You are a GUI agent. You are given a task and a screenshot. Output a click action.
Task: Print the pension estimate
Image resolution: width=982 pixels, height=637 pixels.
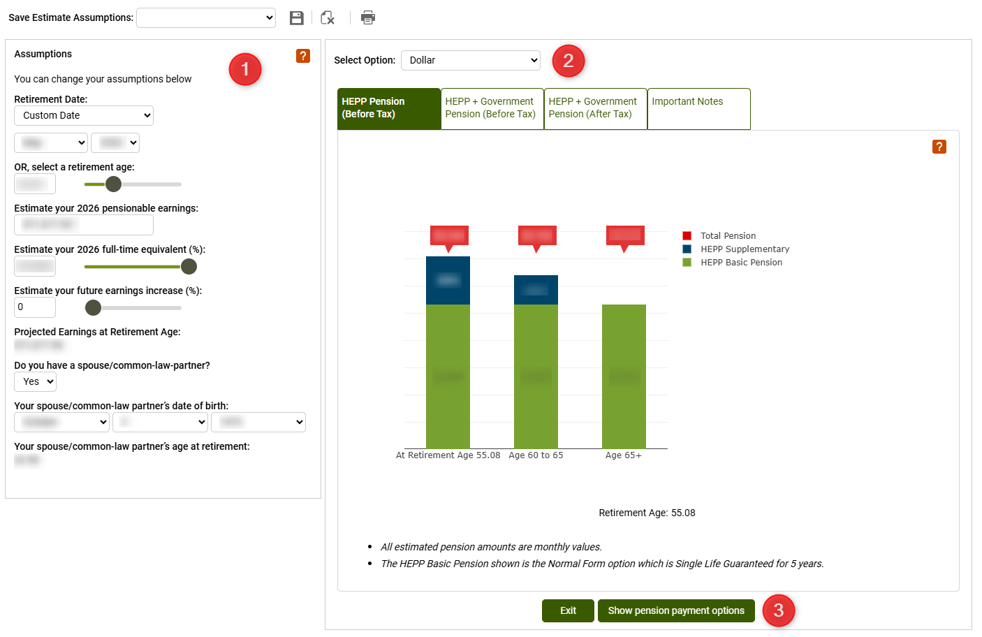tap(368, 18)
